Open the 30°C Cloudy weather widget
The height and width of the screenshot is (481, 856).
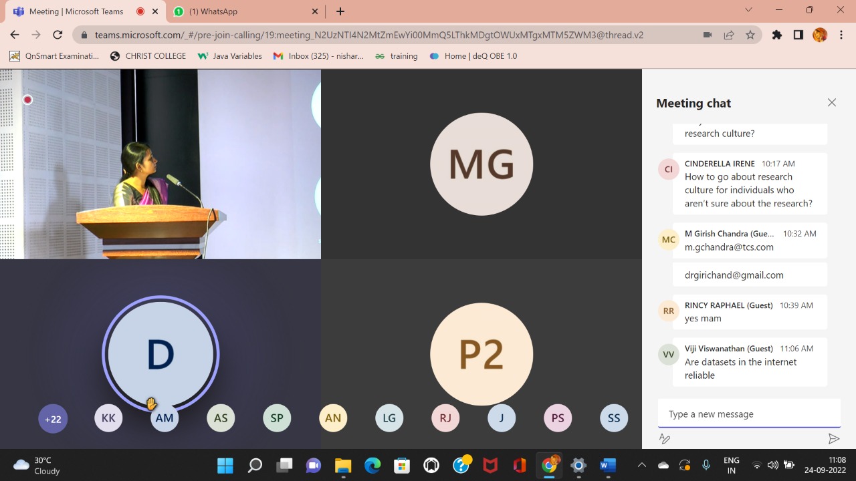pos(37,465)
